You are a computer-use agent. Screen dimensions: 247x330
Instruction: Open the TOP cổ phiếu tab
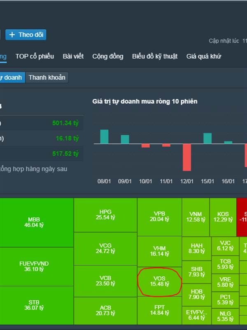[35, 56]
